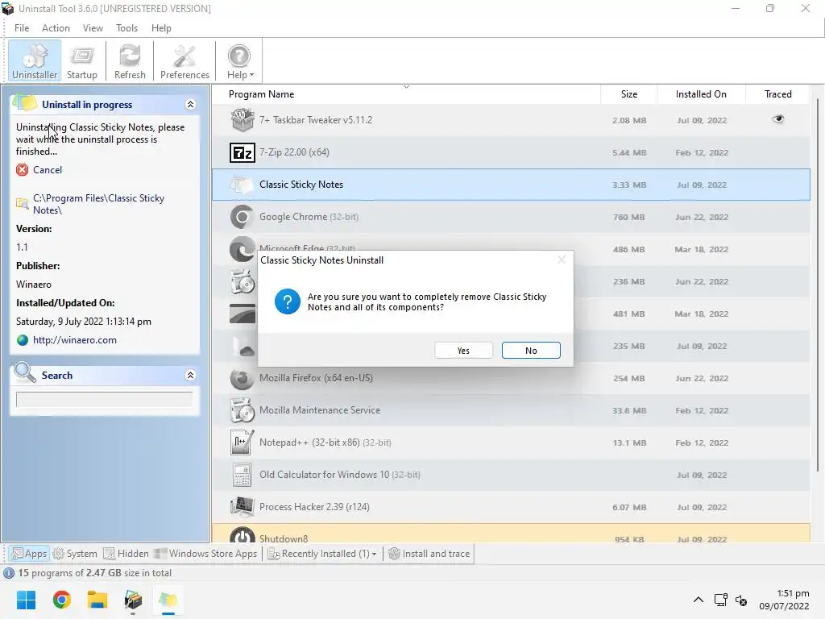Click the Uninstall Tool taskbar icon
The width and height of the screenshot is (825, 619).
133,600
